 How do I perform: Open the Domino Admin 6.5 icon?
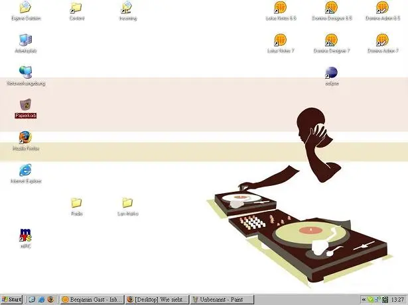click(x=383, y=8)
